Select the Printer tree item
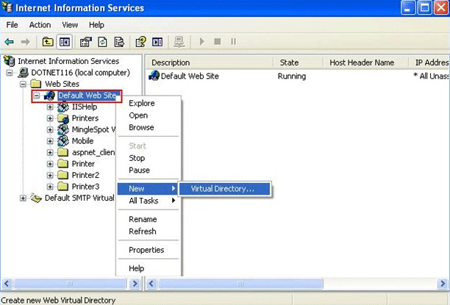The height and width of the screenshot is (305, 450). (x=83, y=164)
